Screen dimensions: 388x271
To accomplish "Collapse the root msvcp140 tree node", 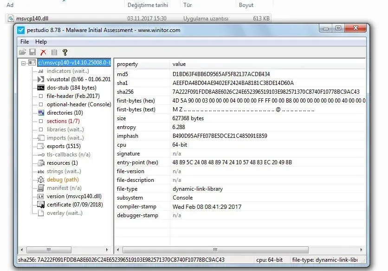I will (23, 62).
